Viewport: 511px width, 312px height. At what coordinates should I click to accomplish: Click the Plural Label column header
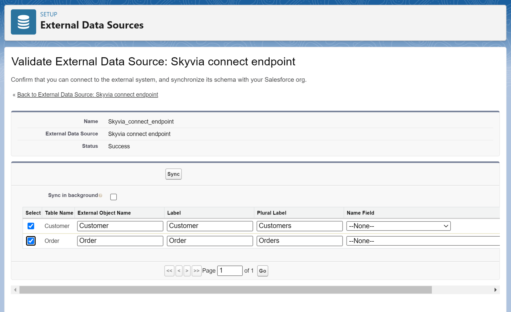(271, 213)
